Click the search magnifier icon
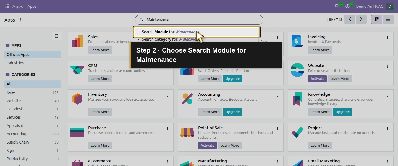The width and height of the screenshot is (398, 166). point(141,20)
